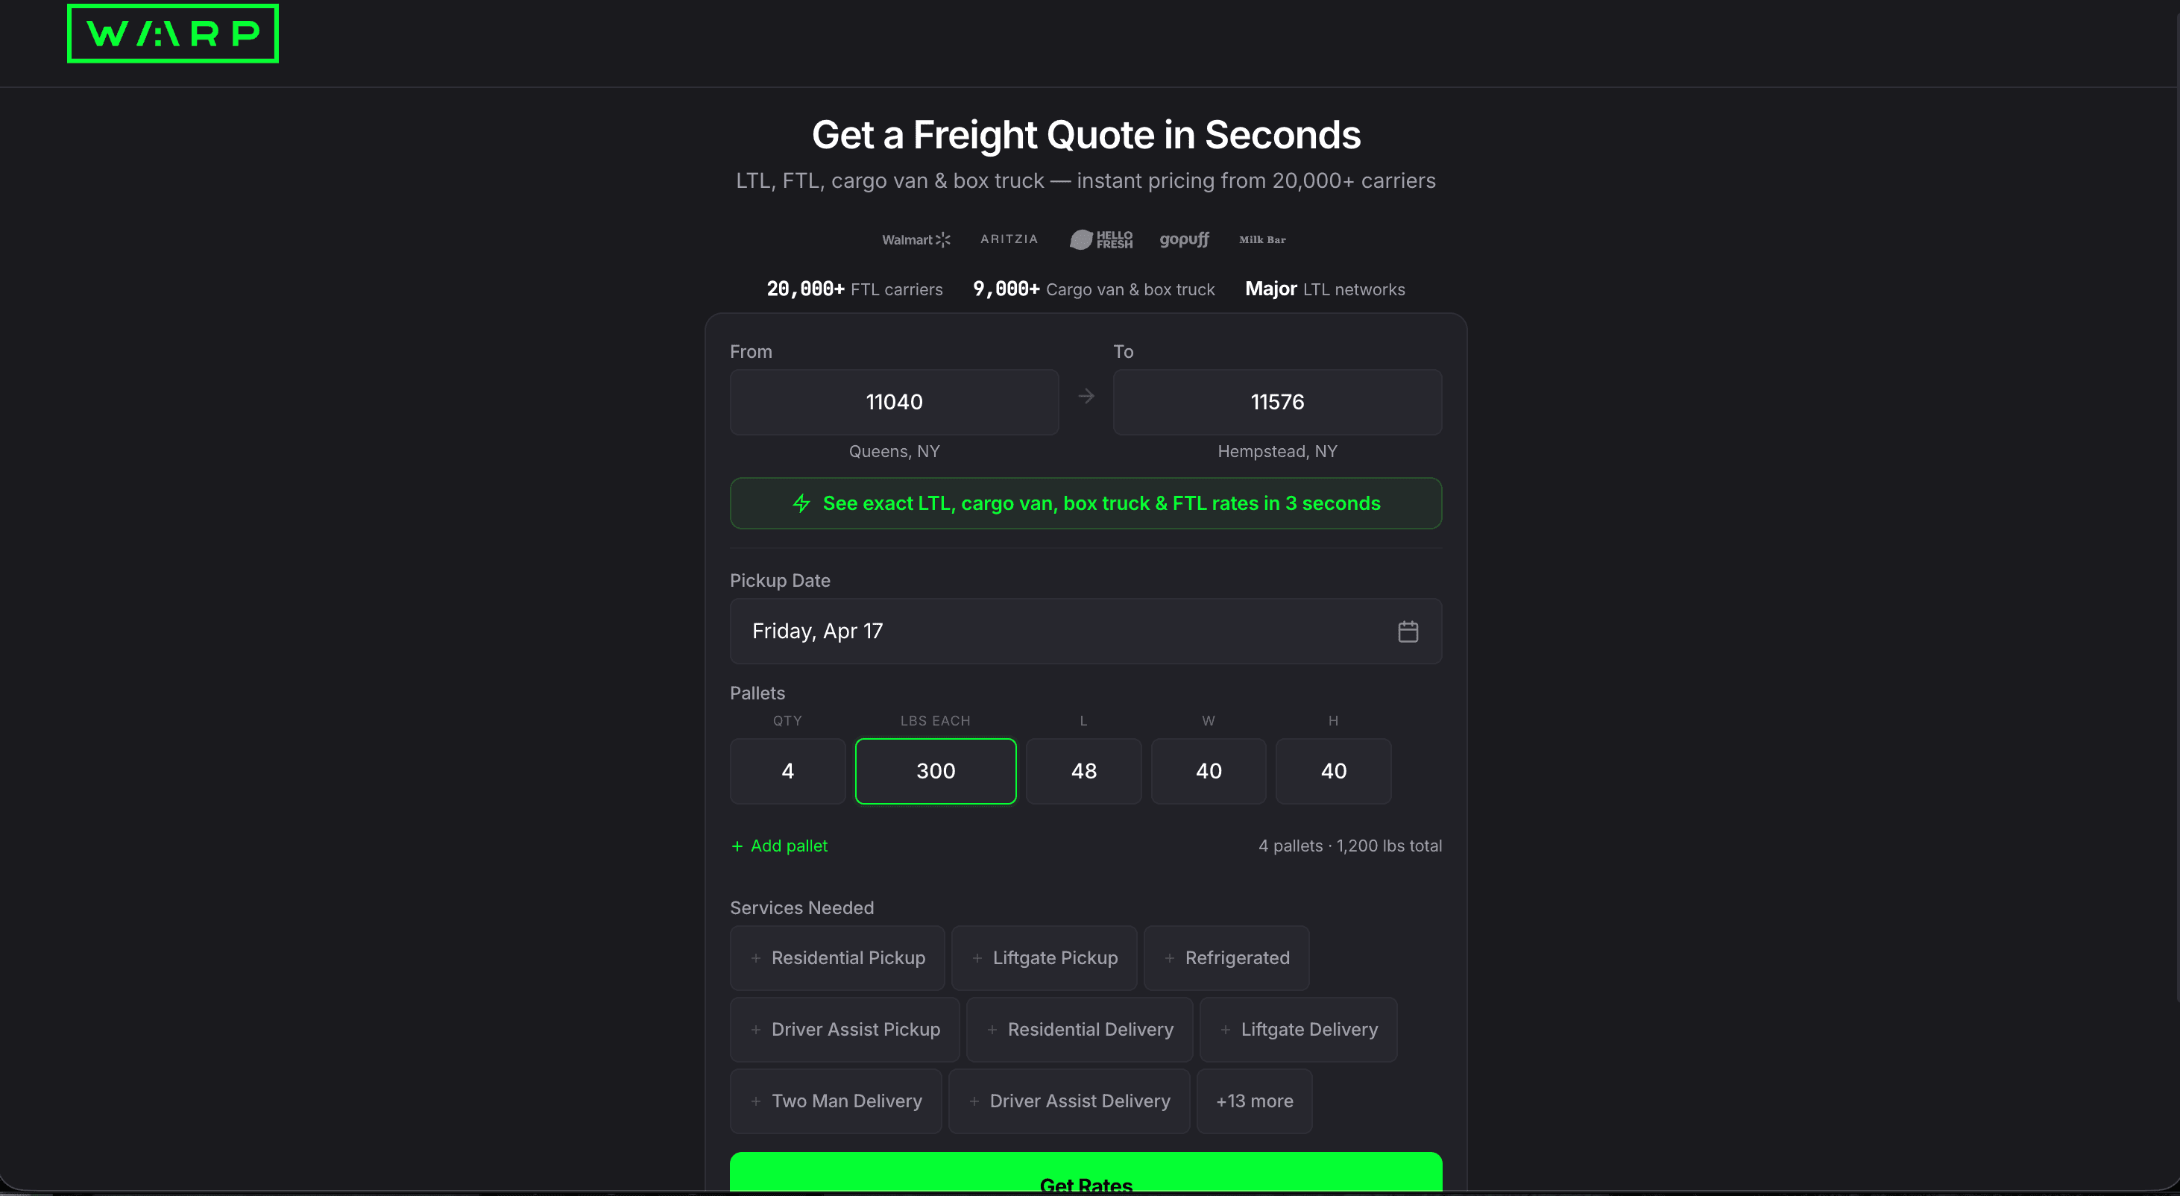Image resolution: width=2180 pixels, height=1196 pixels.
Task: Click the lightning bolt in the green banner
Action: [801, 503]
